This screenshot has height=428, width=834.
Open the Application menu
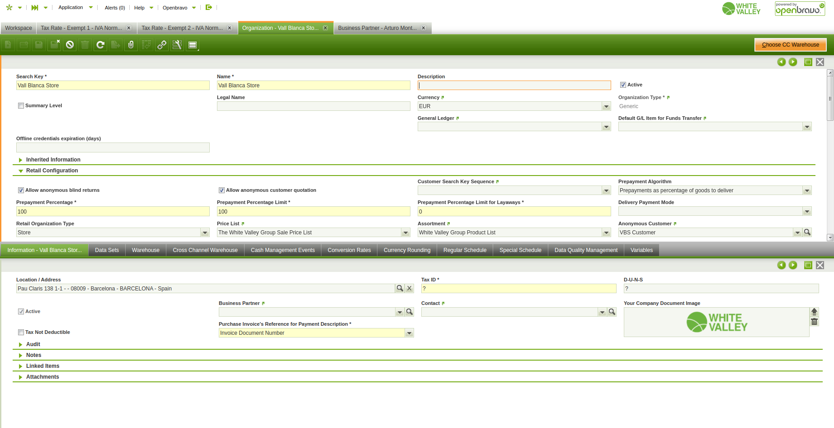[x=71, y=8]
